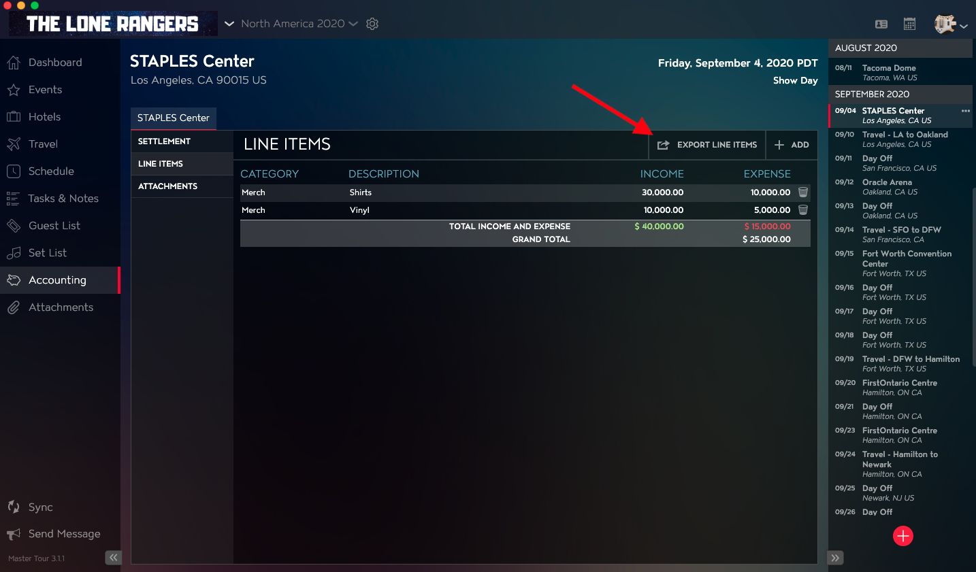Click Vinyl description cell
The image size is (976, 572).
point(359,210)
